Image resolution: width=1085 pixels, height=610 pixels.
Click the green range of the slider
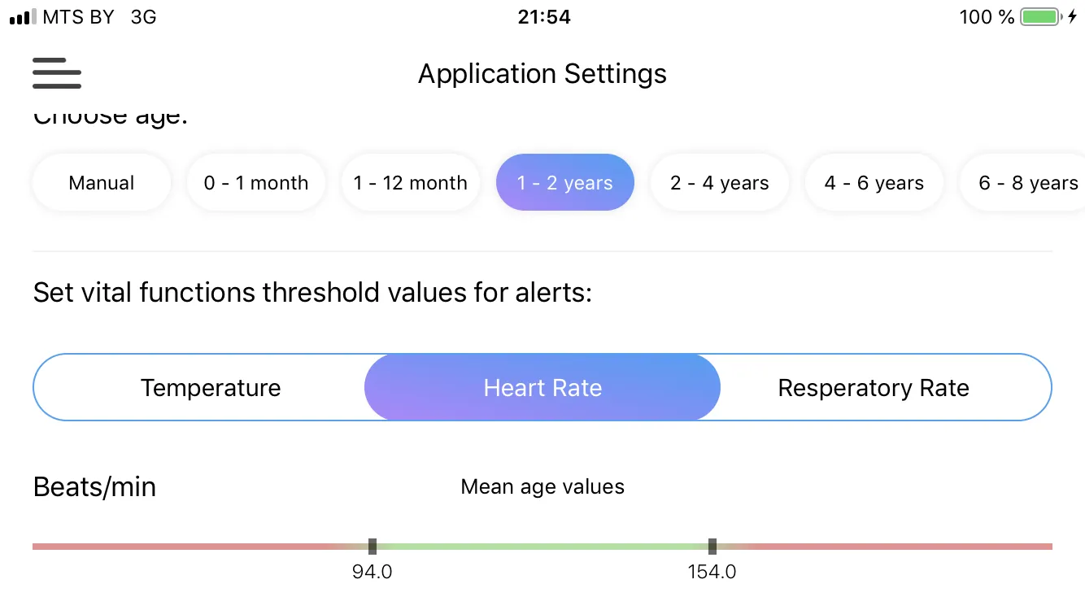(542, 547)
